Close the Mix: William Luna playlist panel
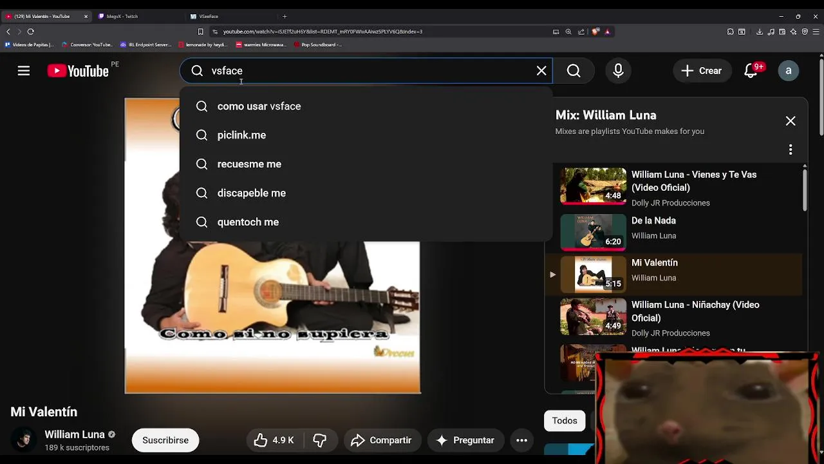Viewport: 824px width, 464px height. click(x=791, y=121)
